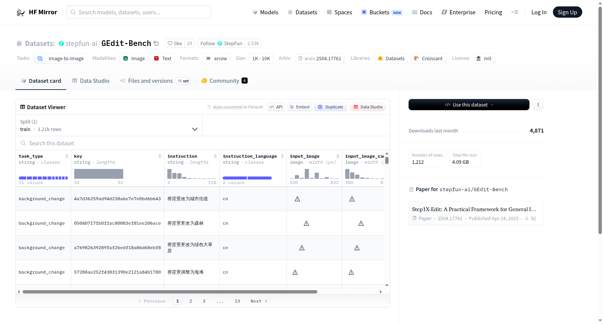Click the mit license tag
This screenshot has height=324, width=603.
(x=484, y=58)
